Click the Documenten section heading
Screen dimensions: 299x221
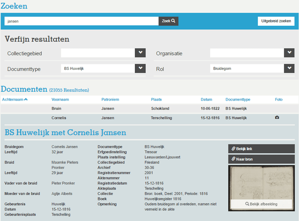click(24, 89)
